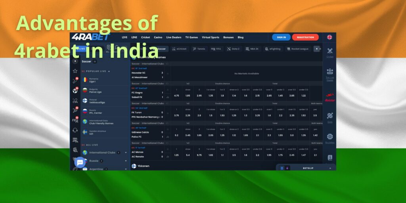
Task: Open the Casino page
Action: tap(158, 37)
